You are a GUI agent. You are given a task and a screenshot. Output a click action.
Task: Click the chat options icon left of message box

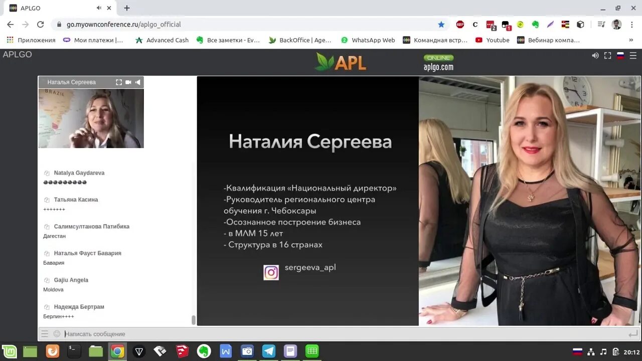[45, 334]
